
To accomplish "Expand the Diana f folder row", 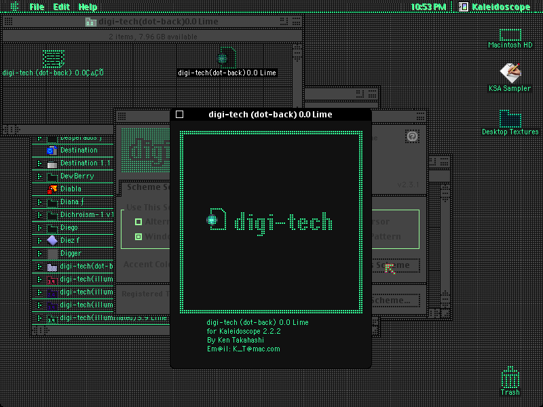I will (39, 202).
